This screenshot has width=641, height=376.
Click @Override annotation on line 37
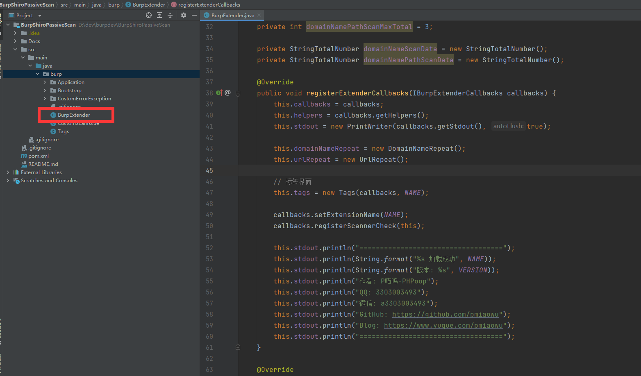[275, 82]
